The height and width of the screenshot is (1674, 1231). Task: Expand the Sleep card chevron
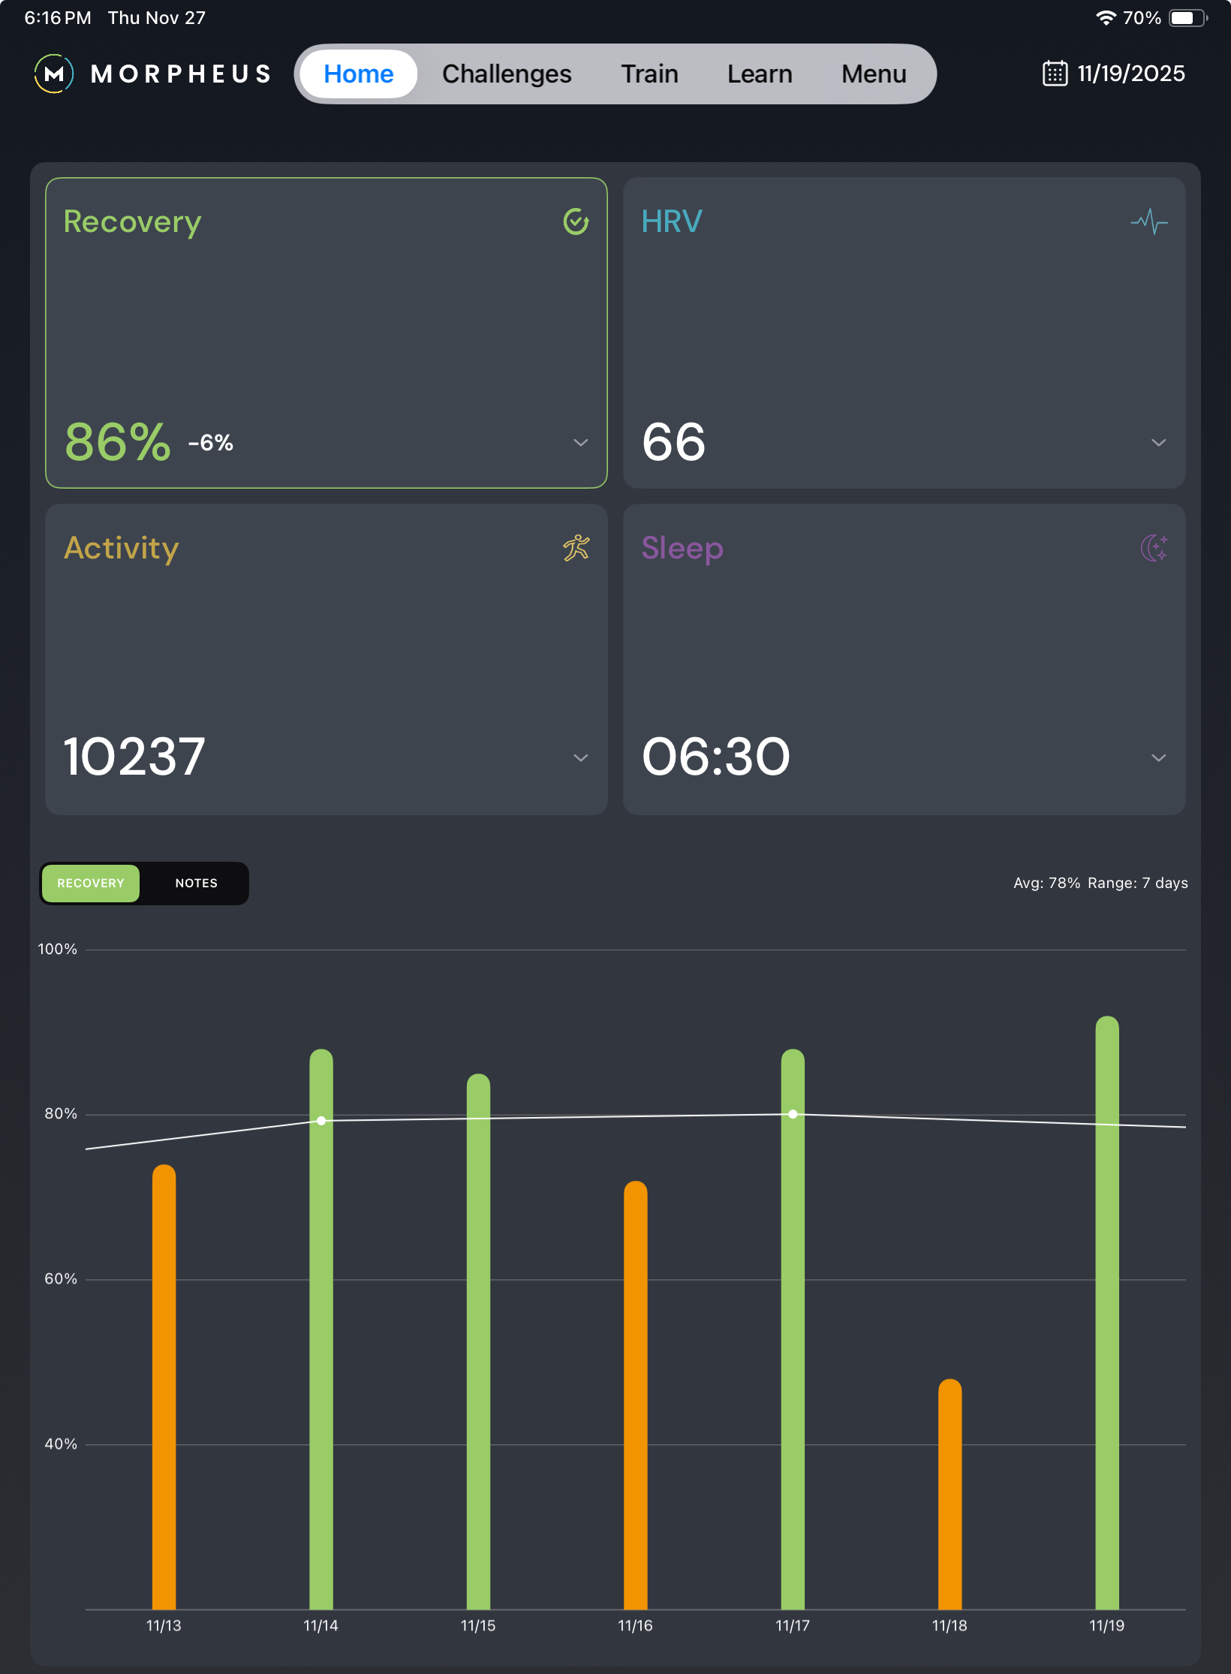pyautogui.click(x=1158, y=758)
